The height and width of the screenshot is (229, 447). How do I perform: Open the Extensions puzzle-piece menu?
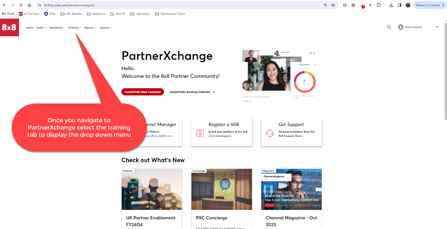(379, 5)
